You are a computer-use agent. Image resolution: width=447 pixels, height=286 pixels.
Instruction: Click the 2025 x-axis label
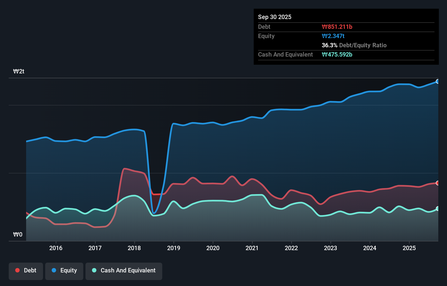(x=409, y=248)
